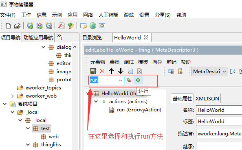Collapse the 系统项目 node
This screenshot has width=242, height=150.
5,104
